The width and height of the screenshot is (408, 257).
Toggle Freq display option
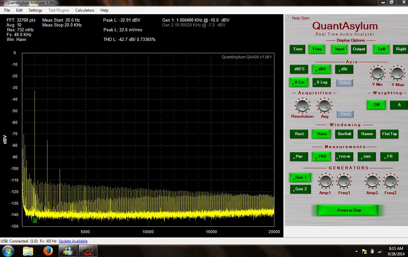tap(317, 49)
